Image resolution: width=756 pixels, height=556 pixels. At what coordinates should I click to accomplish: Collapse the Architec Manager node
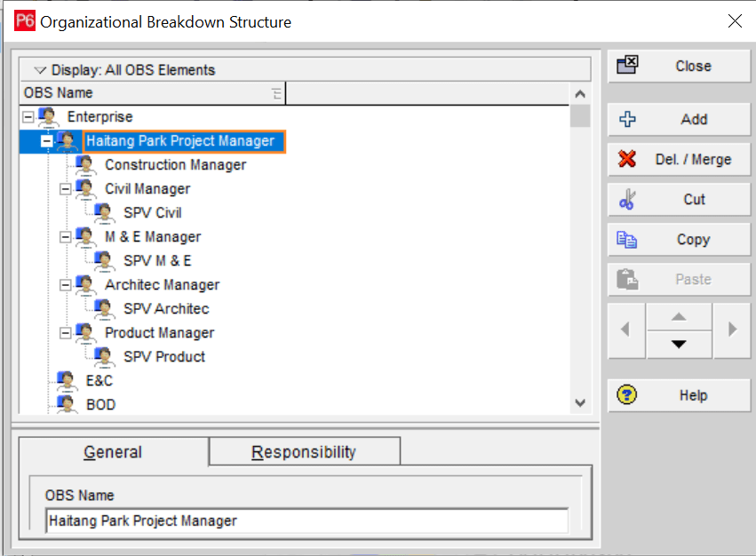(x=65, y=285)
